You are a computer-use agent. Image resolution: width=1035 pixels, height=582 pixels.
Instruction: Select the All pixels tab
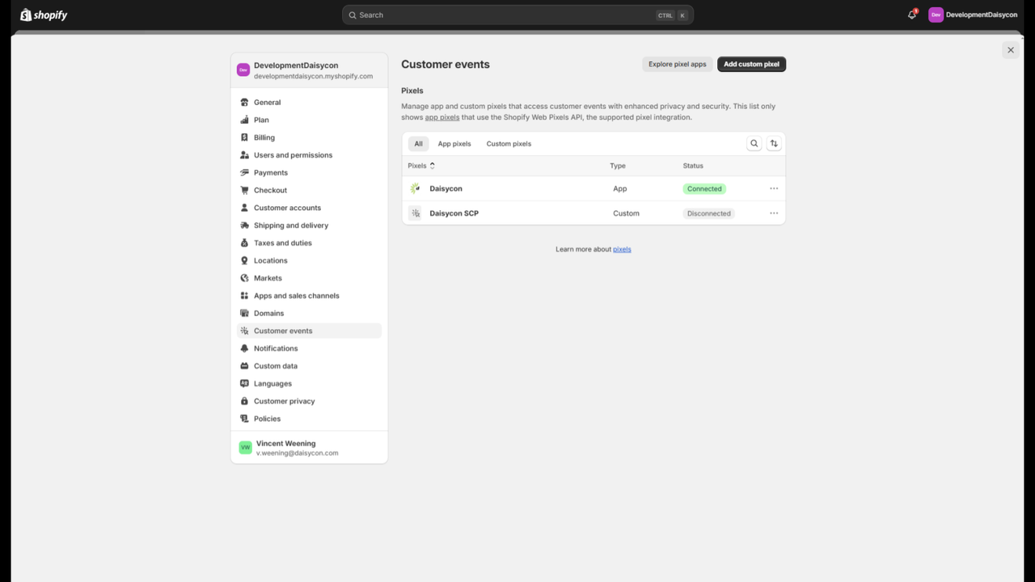[418, 144]
